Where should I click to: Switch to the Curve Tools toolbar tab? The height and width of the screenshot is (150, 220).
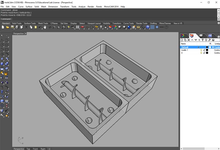point(129,23)
